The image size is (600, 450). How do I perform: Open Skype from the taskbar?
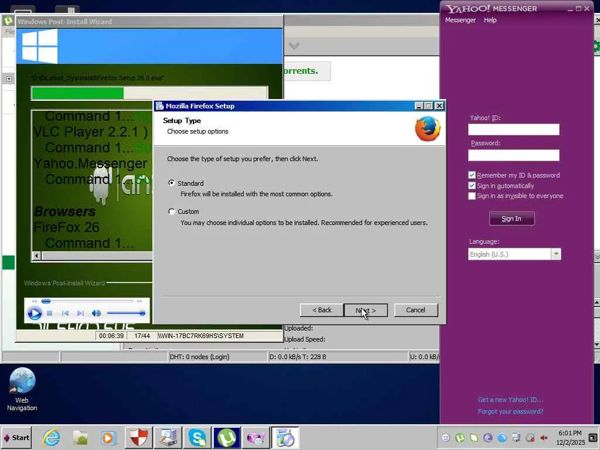tap(197, 438)
